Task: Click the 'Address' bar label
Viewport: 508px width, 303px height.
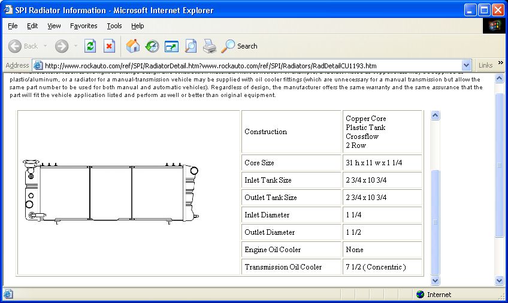Action: (17, 65)
